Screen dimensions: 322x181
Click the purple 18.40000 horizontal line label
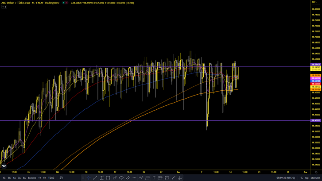(x=316, y=120)
